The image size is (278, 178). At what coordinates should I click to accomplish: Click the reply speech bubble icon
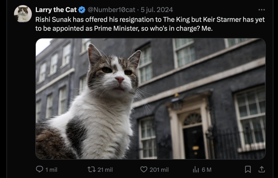pos(39,169)
